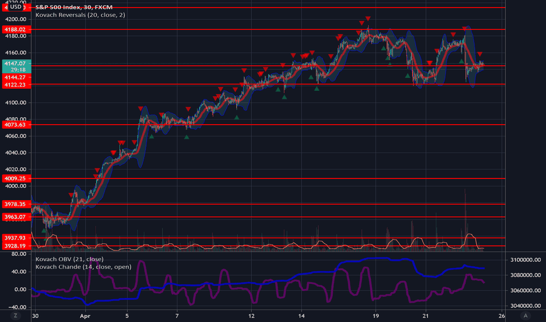Viewport: 546px width, 322px height.
Task: Click date 30 on the time axis
Action: [x=35, y=316]
